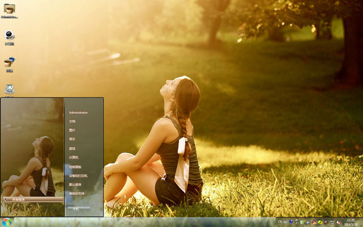Open 控制面板 in Start menu
Viewport: 363px width, 227px height.
pyautogui.click(x=75, y=167)
